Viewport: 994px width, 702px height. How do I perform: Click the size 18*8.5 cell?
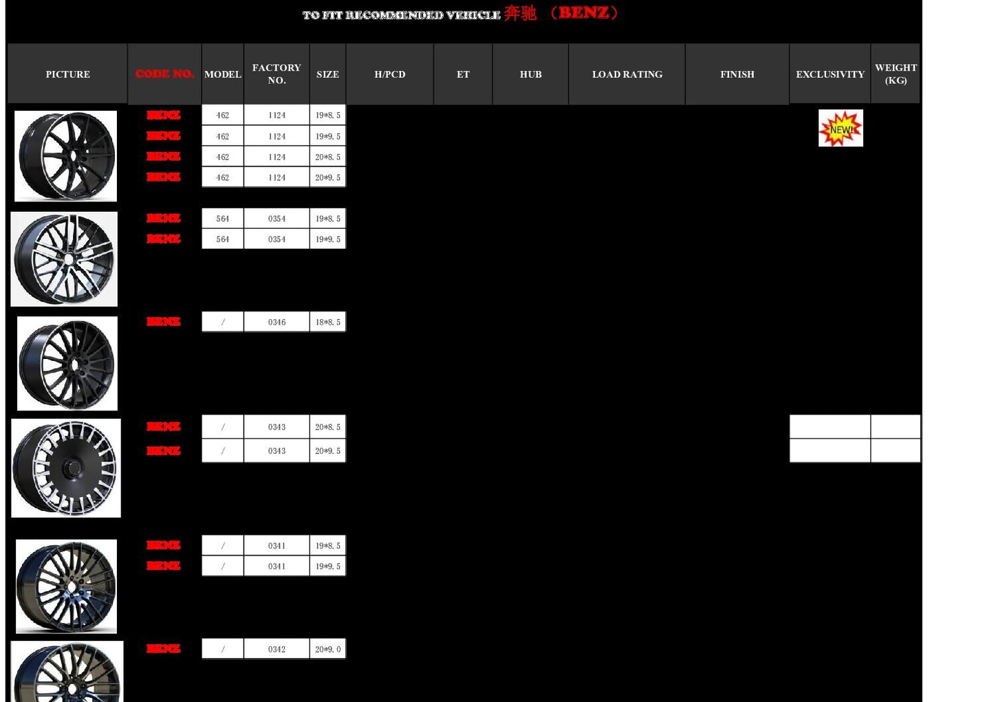pyautogui.click(x=327, y=322)
